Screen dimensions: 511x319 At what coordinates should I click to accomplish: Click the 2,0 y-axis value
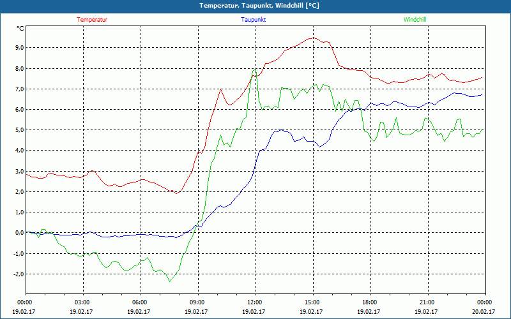click(x=20, y=192)
